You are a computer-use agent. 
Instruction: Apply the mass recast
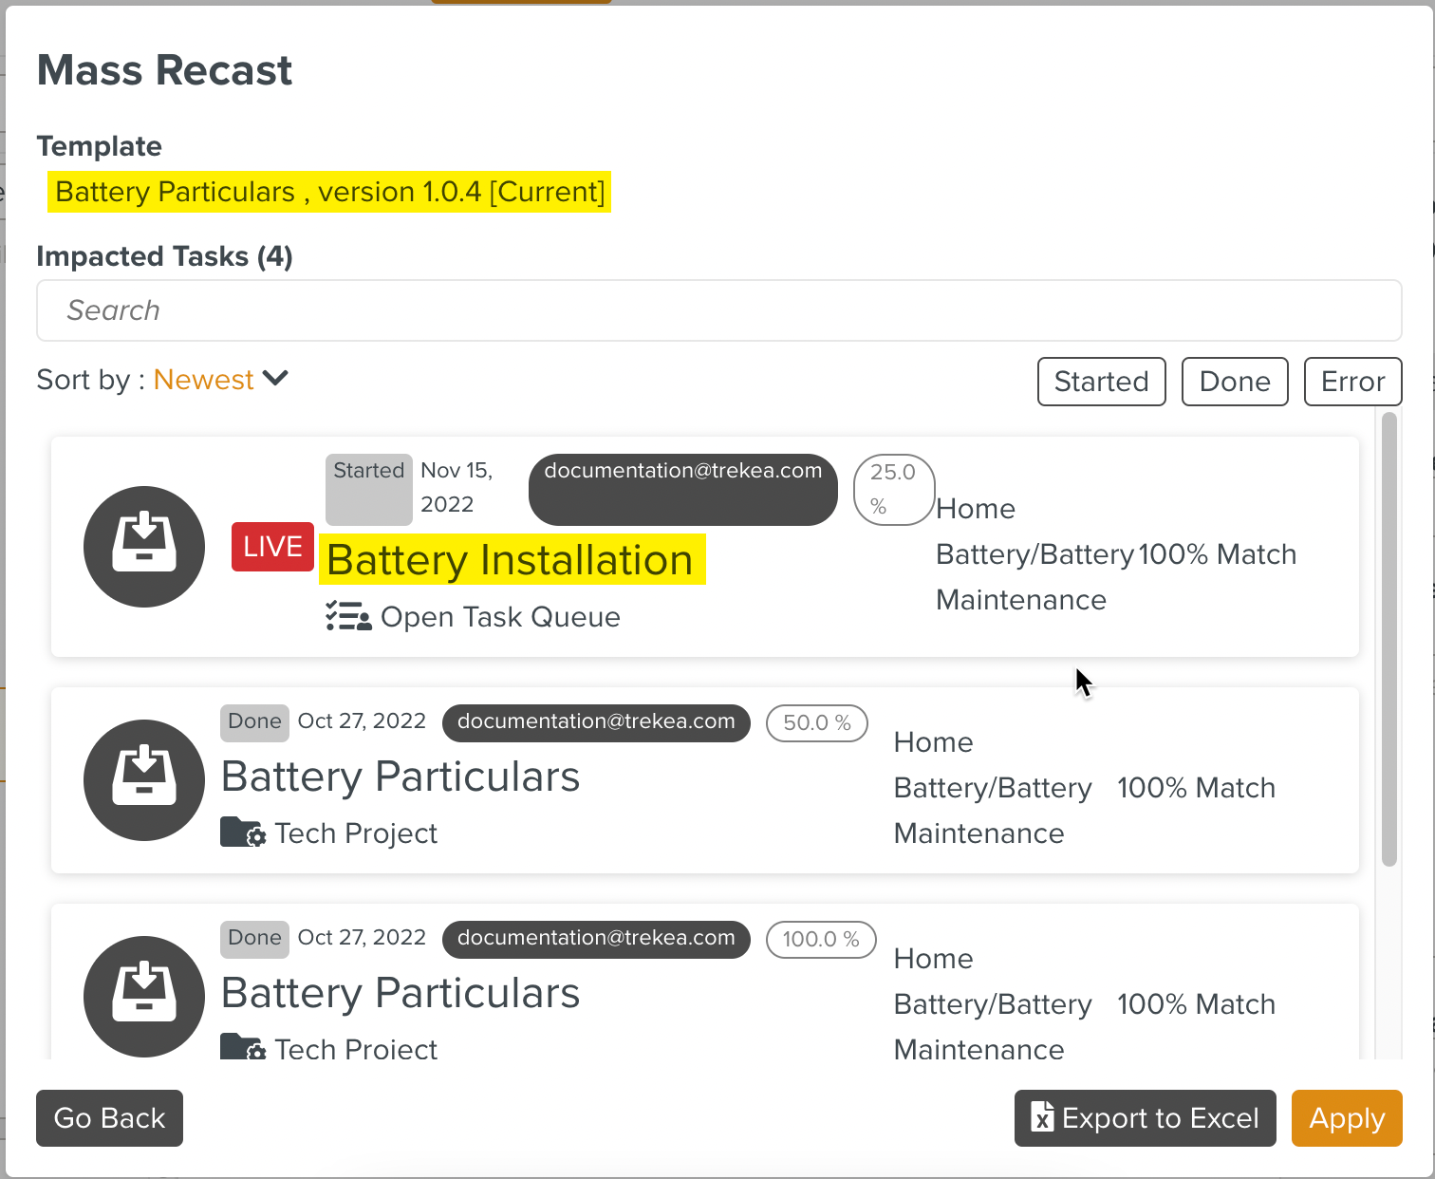1346,1118
